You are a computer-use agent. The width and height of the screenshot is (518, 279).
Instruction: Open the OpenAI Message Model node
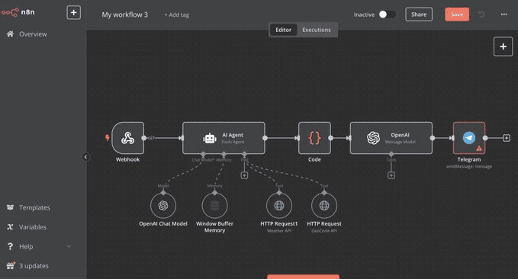pyautogui.click(x=391, y=138)
